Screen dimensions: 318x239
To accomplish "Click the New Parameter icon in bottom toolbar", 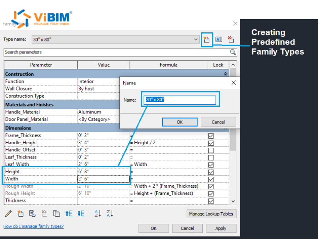I will (20, 214).
